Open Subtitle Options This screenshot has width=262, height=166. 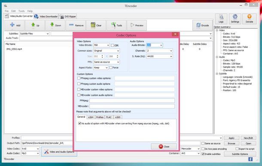point(240,154)
